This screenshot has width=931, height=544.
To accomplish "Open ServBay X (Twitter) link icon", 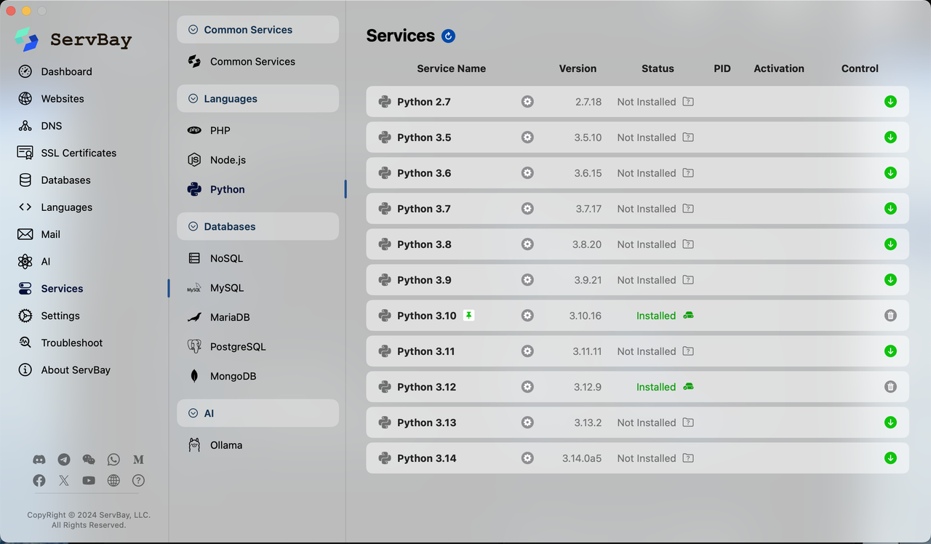I will tap(64, 481).
